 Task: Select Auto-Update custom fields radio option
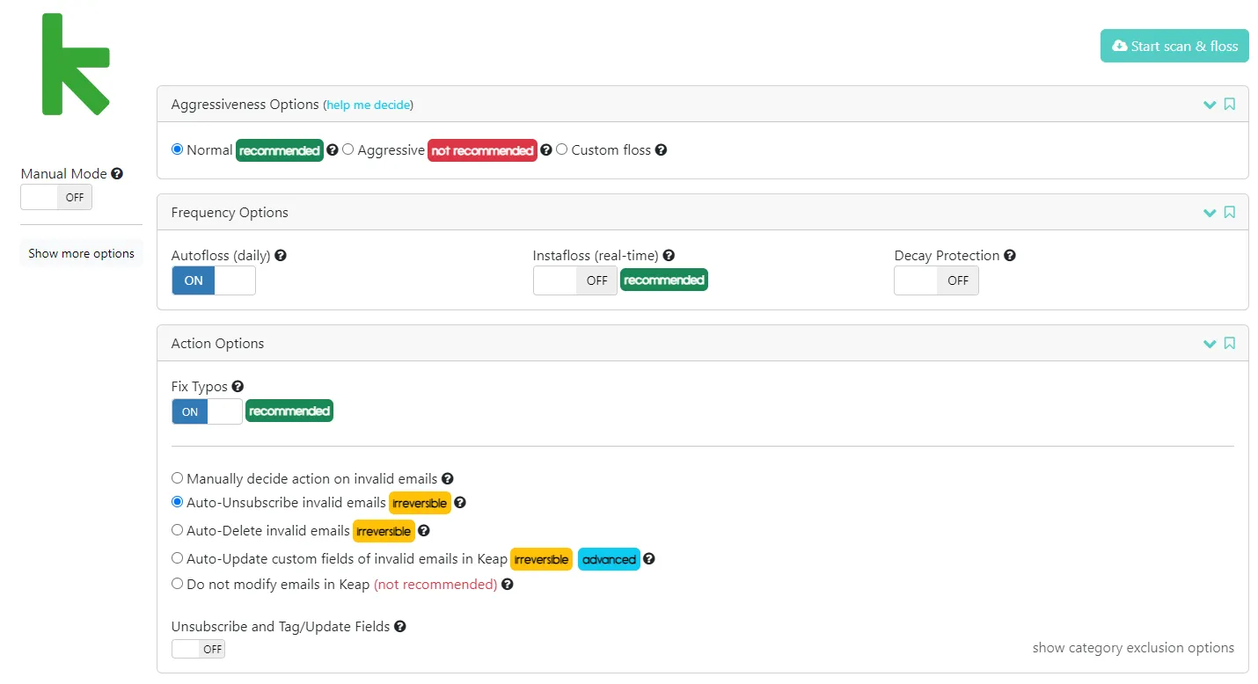pyautogui.click(x=177, y=558)
